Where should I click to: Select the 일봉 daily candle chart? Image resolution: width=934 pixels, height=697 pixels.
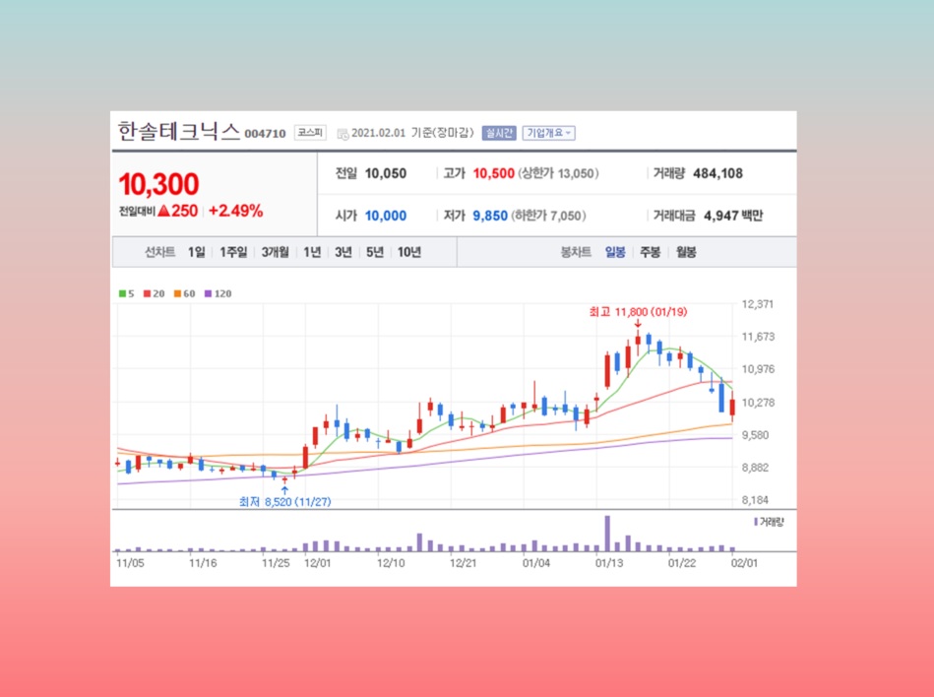click(615, 253)
